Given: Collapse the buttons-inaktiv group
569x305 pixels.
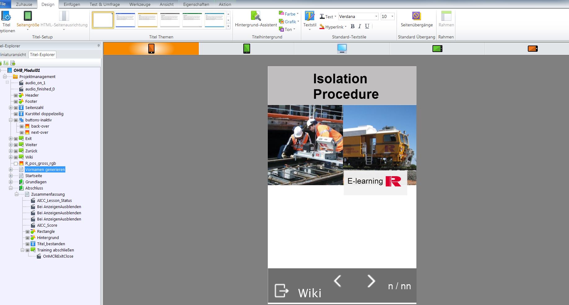Looking at the screenshot, I should (11, 120).
